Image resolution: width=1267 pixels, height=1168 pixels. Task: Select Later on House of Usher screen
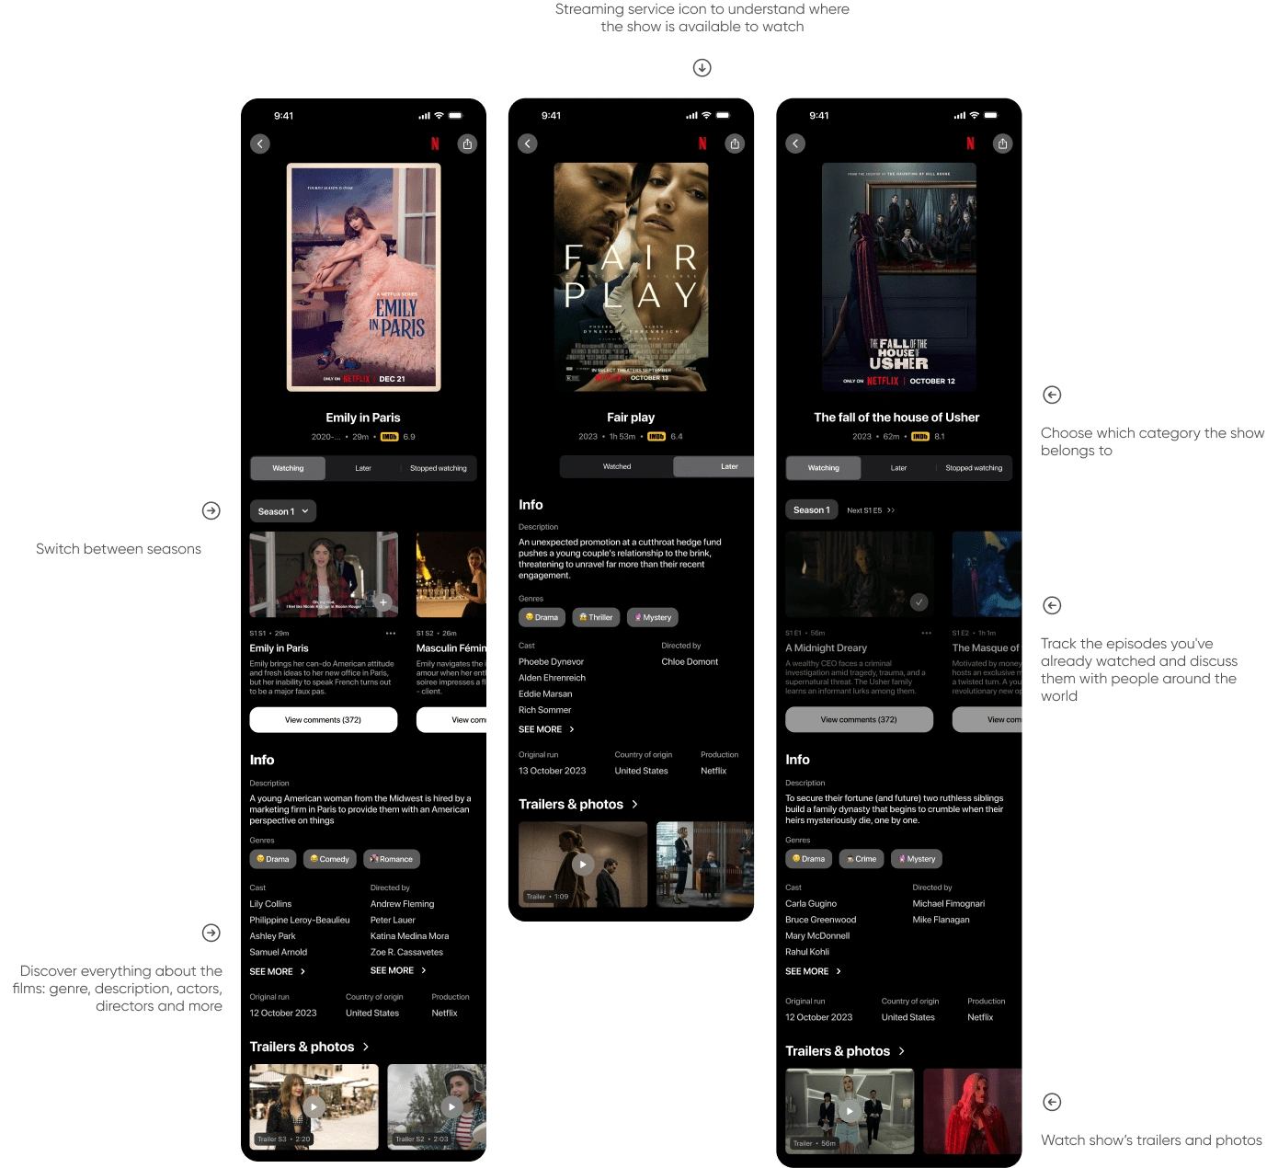[899, 468]
